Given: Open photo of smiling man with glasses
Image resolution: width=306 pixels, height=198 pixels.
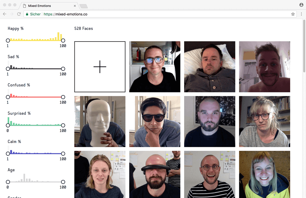Looking at the screenshot, I should point(155,67).
